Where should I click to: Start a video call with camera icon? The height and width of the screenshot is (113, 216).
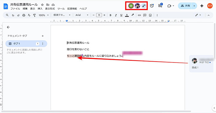[169, 6]
